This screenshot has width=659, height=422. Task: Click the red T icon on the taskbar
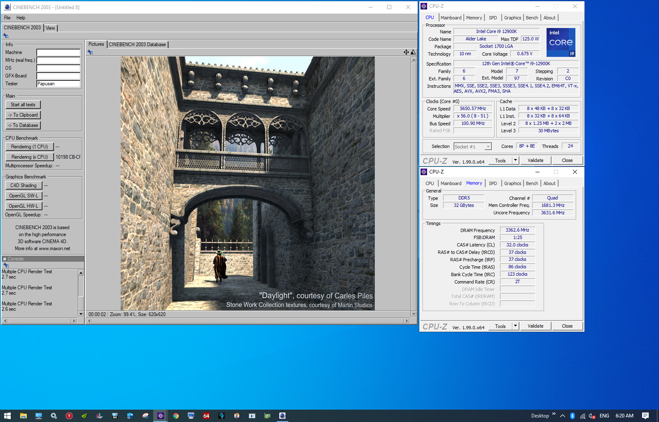[69, 416]
